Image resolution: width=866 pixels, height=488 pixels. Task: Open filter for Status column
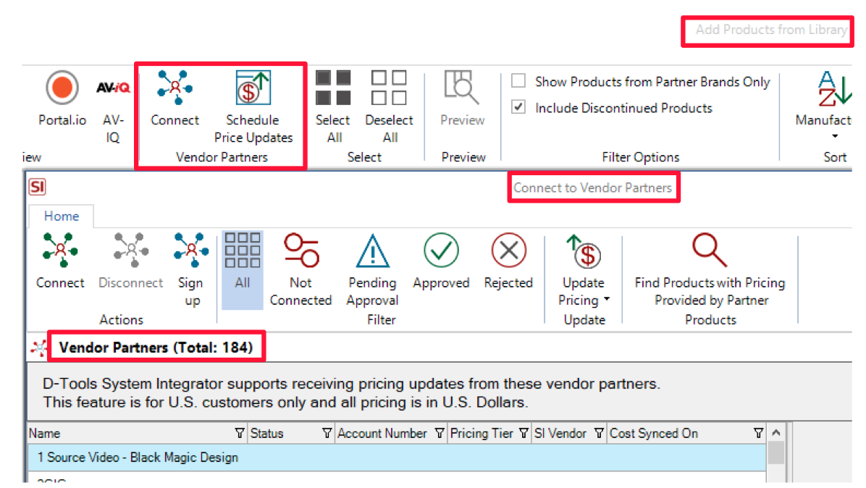tap(327, 434)
